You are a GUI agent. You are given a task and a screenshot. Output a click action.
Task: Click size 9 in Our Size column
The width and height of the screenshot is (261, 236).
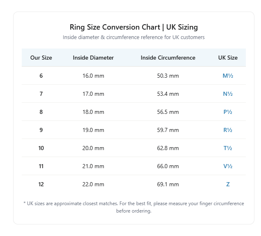(x=41, y=130)
